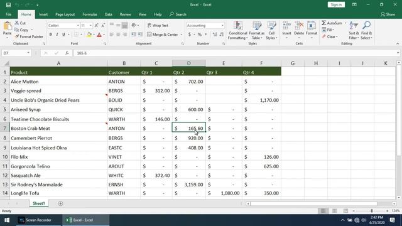
Task: Open font name Calibri dropdown
Action: (x=78, y=26)
